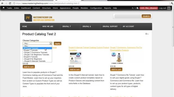Open the Structure admin menu
Image resolution: width=174 pixels, height=97 pixels.
tap(46, 8)
